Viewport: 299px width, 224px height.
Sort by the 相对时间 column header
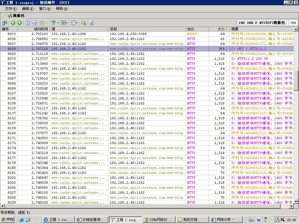tap(41, 29)
